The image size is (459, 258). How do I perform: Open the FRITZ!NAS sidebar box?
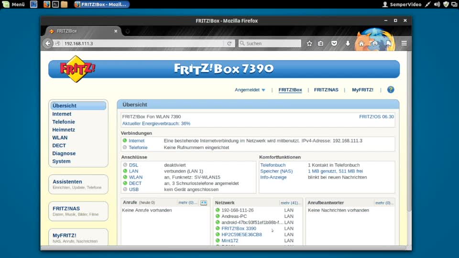coord(78,211)
